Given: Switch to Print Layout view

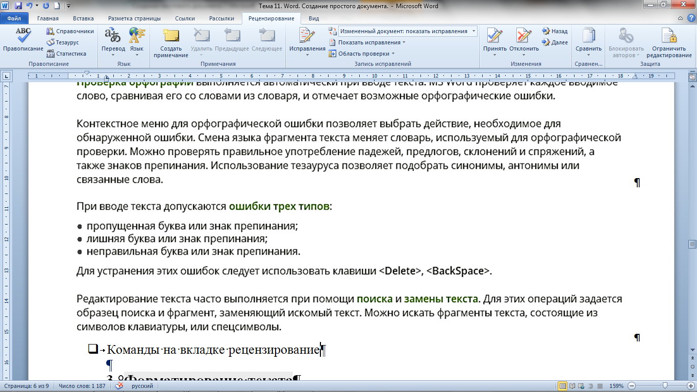Looking at the screenshot, I should pos(563,386).
